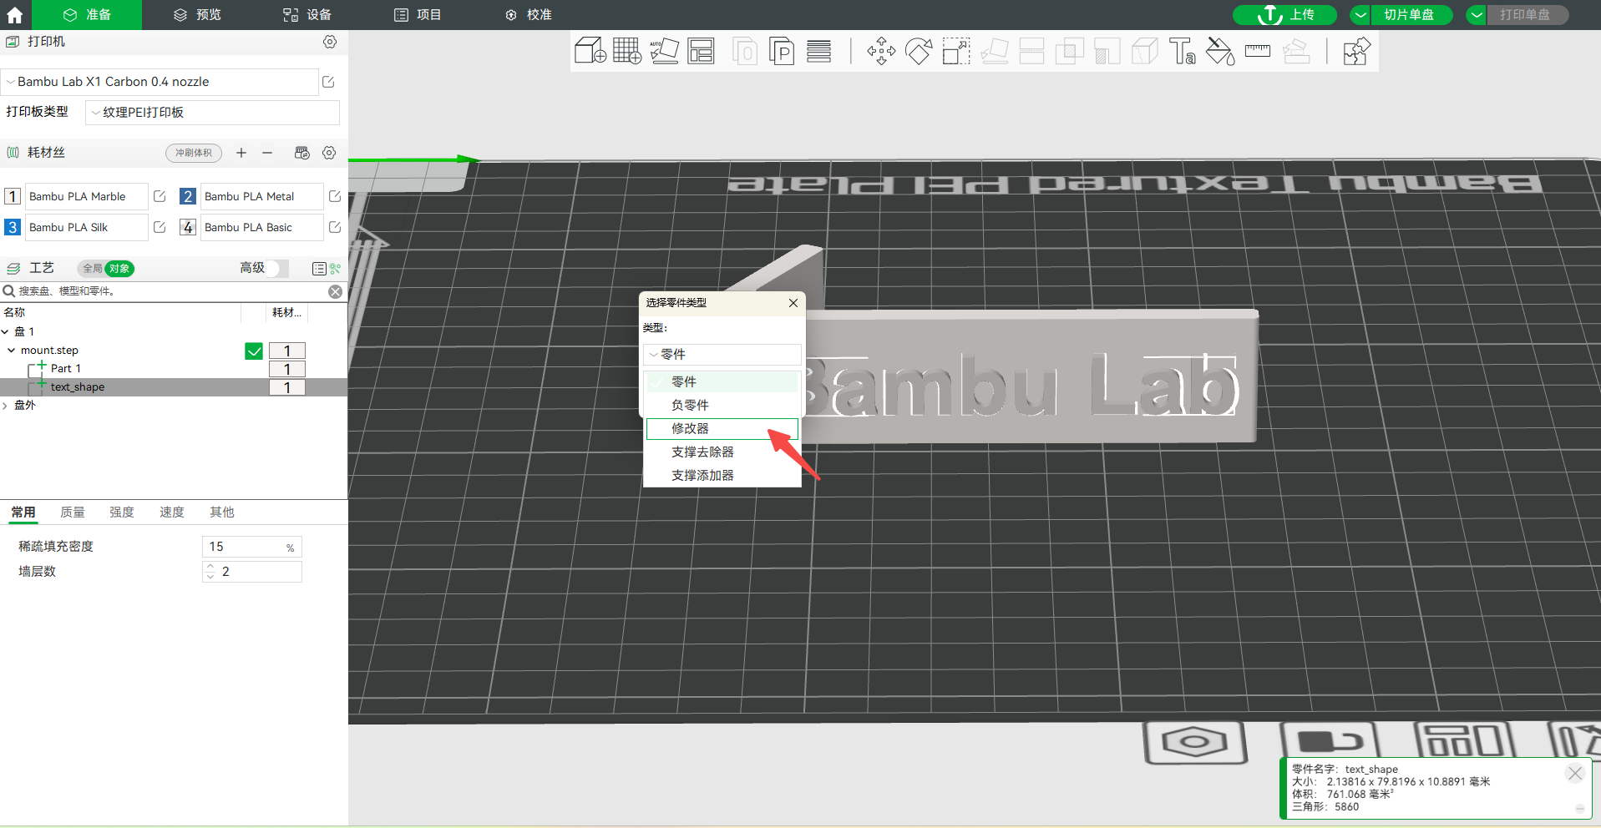The height and width of the screenshot is (828, 1601).
Task: Open the part type combo box
Action: pos(722,355)
